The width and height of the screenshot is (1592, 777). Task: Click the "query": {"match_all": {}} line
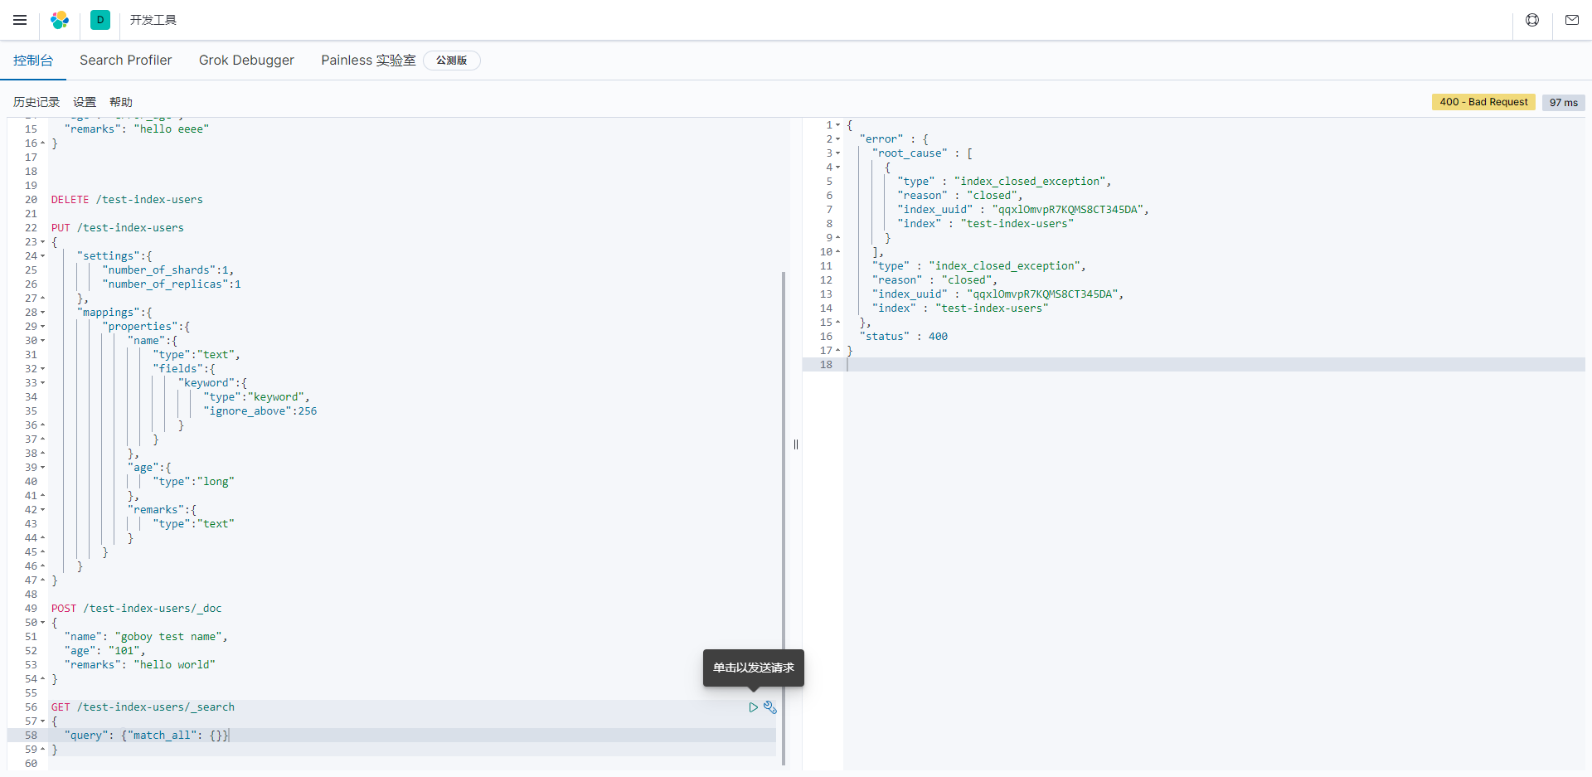(147, 736)
